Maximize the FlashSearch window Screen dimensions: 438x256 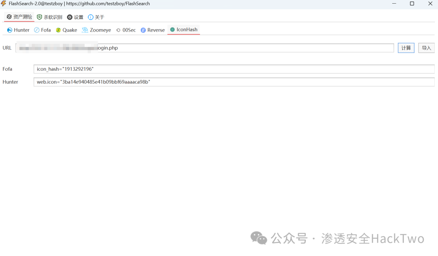(412, 4)
